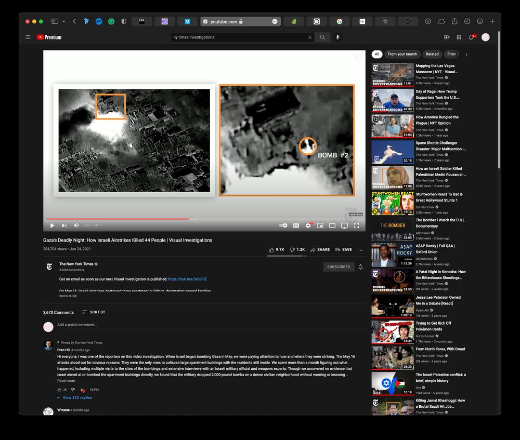Enter full screen mode
The width and height of the screenshot is (520, 440).
coord(357,225)
